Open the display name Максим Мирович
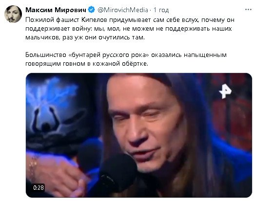 click(x=56, y=10)
